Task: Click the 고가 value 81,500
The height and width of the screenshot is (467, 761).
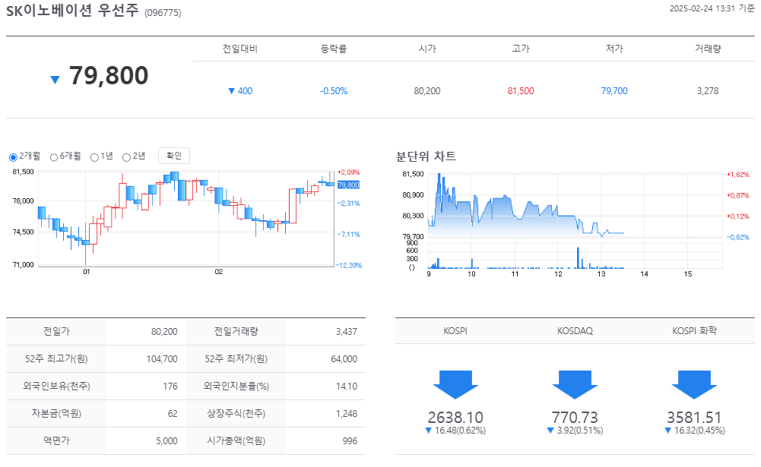Action: (521, 90)
